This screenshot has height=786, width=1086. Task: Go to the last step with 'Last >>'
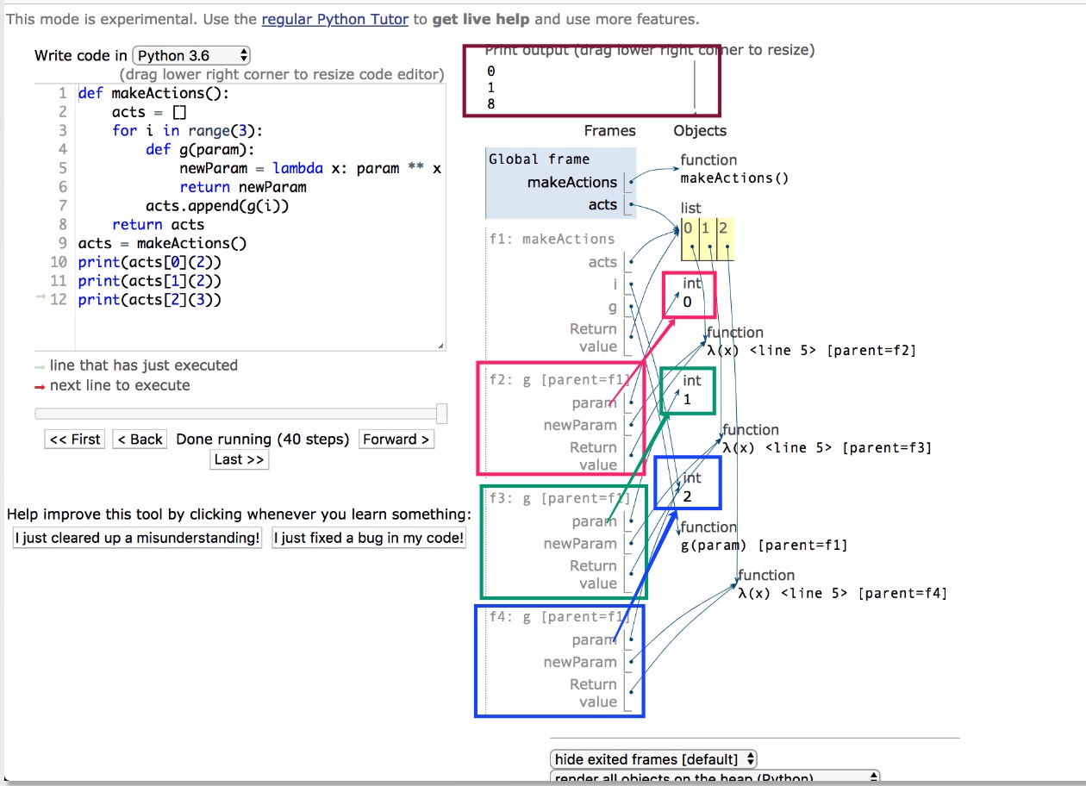coord(240,459)
